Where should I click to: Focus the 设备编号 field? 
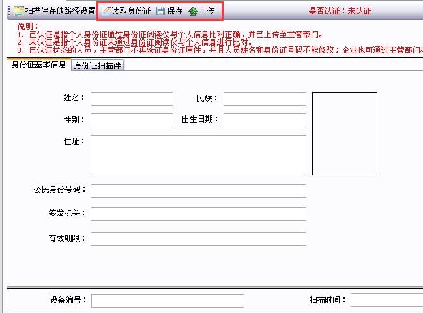pyautogui.click(x=168, y=301)
